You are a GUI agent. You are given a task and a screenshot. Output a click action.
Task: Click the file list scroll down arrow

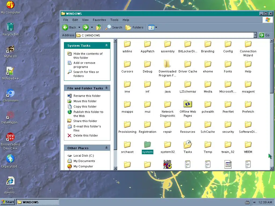click(272, 168)
